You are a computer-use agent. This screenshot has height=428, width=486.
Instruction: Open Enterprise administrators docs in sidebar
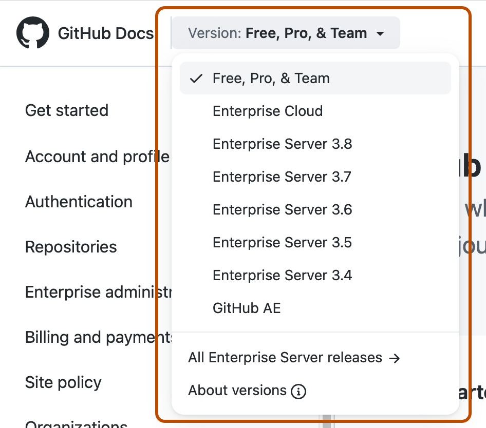point(98,292)
